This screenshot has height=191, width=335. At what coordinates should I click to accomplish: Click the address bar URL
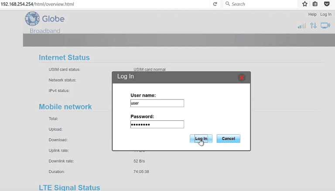pos(38,4)
